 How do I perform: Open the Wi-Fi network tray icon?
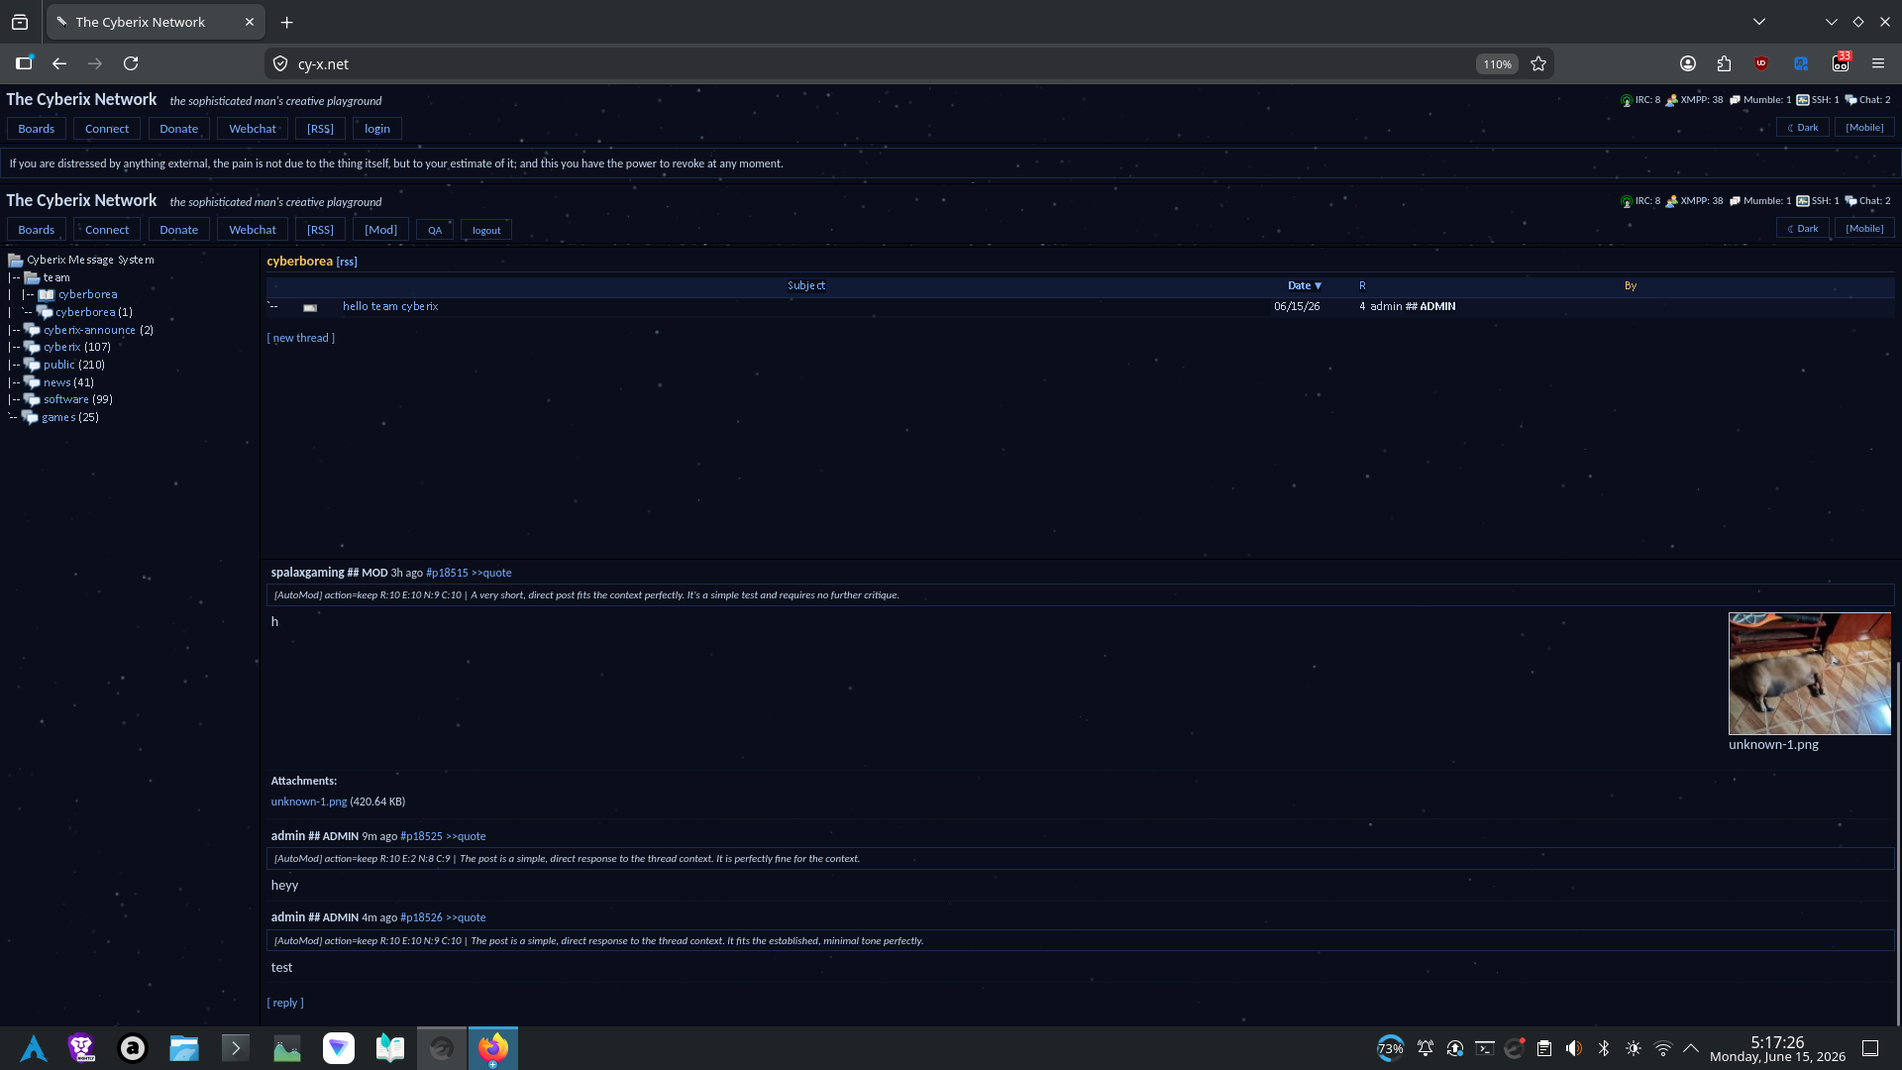point(1663,1048)
